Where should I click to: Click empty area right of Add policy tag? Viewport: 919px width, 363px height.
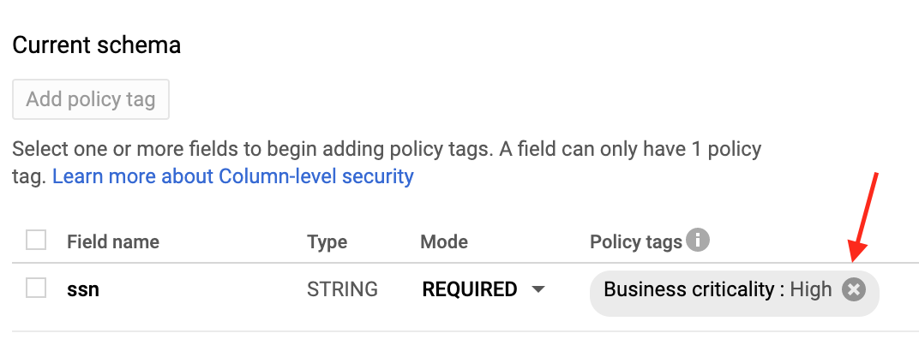(x=429, y=99)
